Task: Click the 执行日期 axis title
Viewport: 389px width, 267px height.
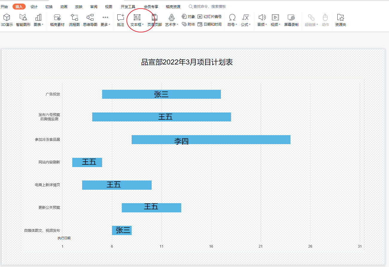Action: (64, 238)
